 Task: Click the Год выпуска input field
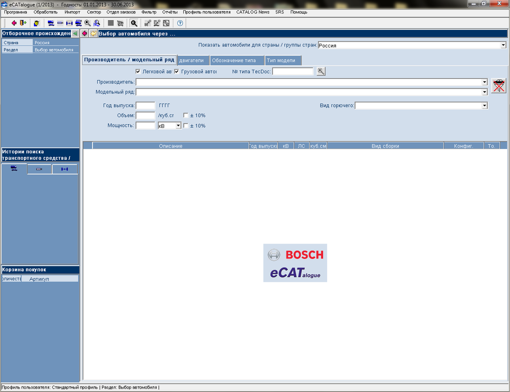146,105
